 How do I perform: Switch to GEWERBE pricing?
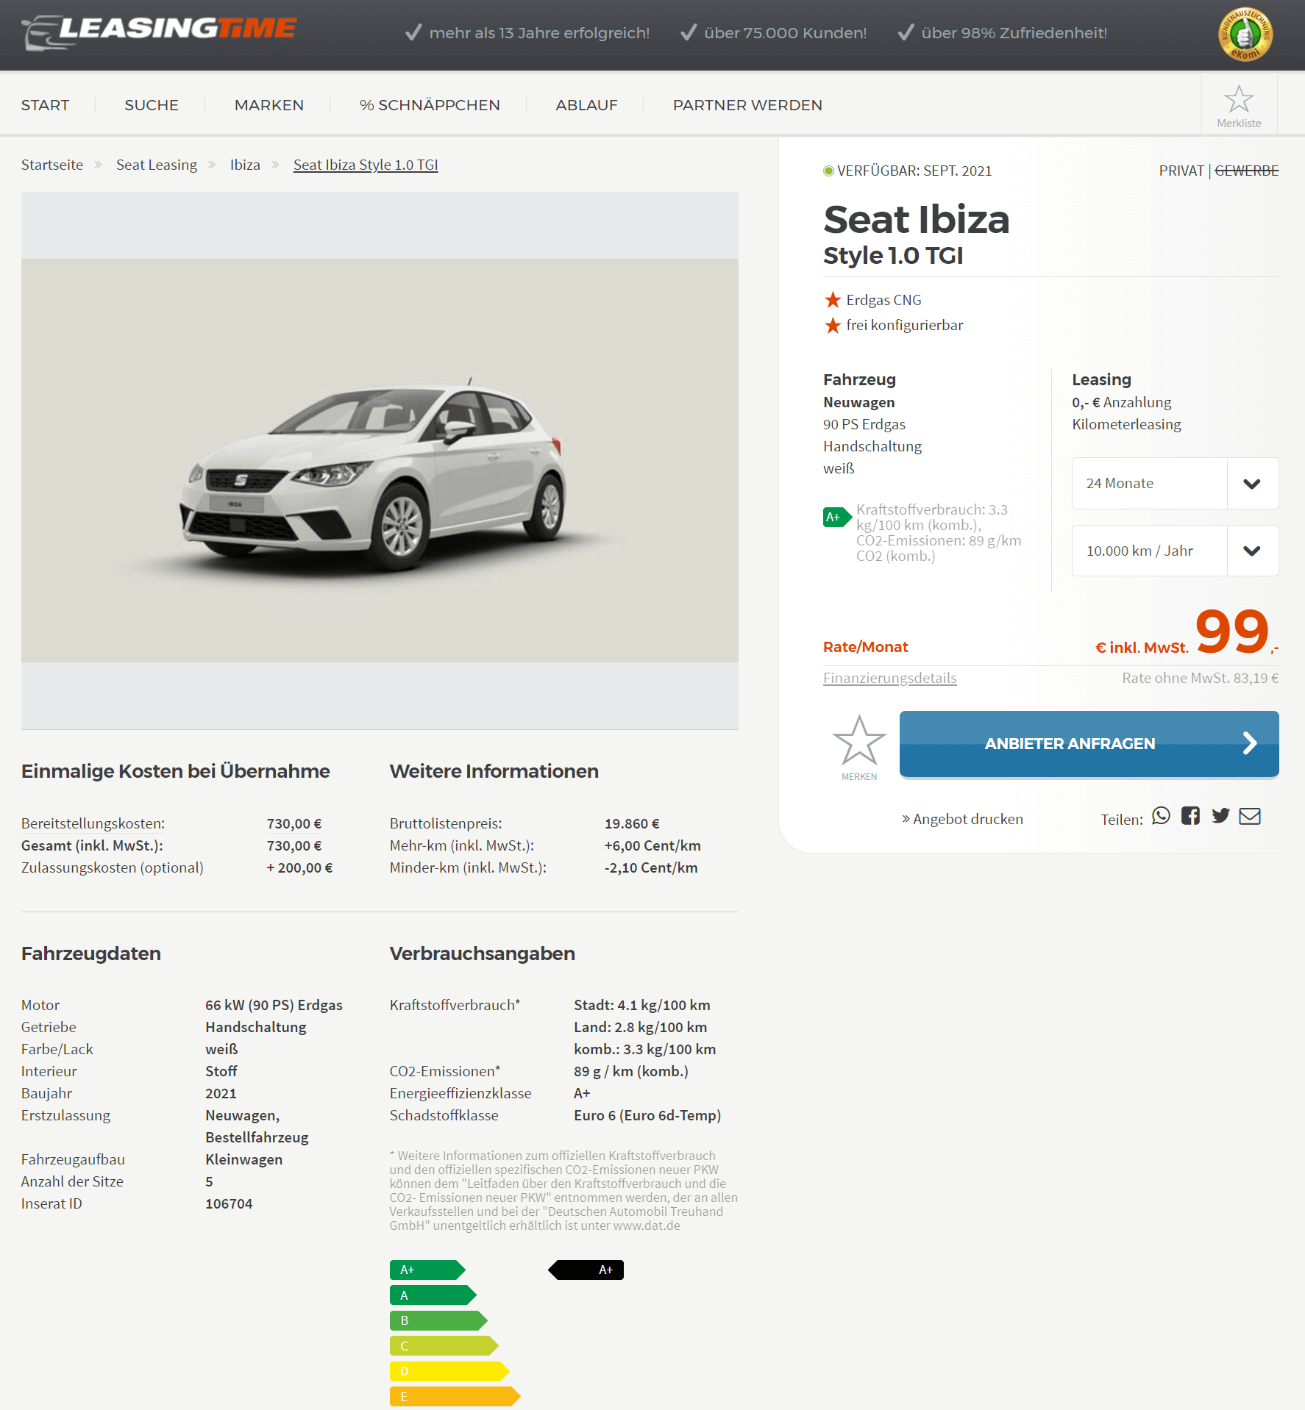tap(1246, 171)
